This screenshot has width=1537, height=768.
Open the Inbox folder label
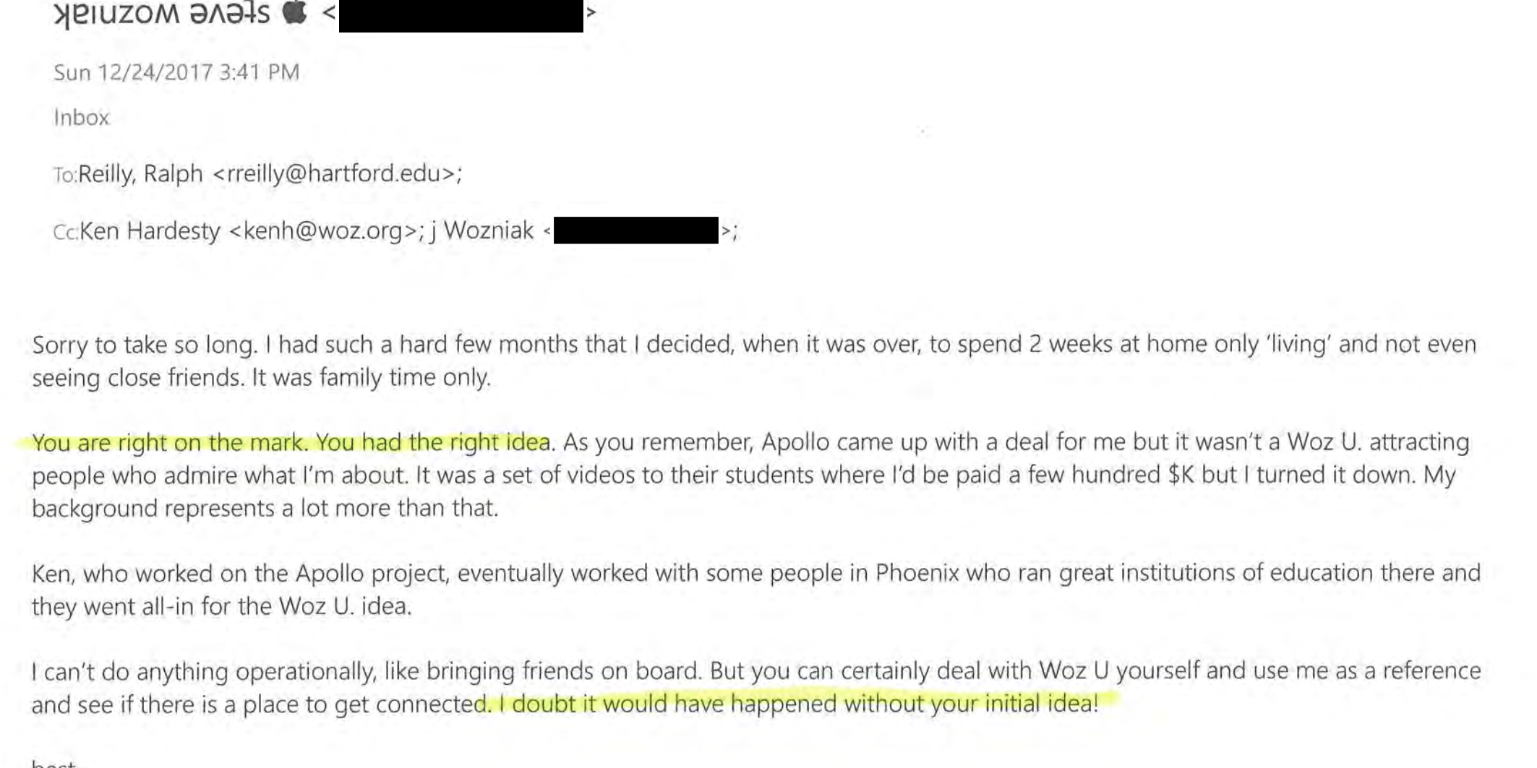pyautogui.click(x=81, y=117)
